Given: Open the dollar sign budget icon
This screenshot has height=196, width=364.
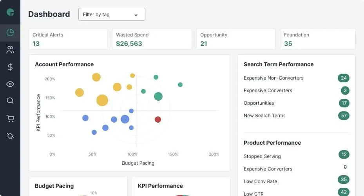Looking at the screenshot, I should [x=10, y=67].
